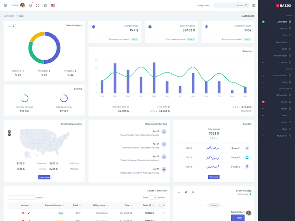
Task: Delete the Walter Brown transaction row
Action: (x=23, y=213)
